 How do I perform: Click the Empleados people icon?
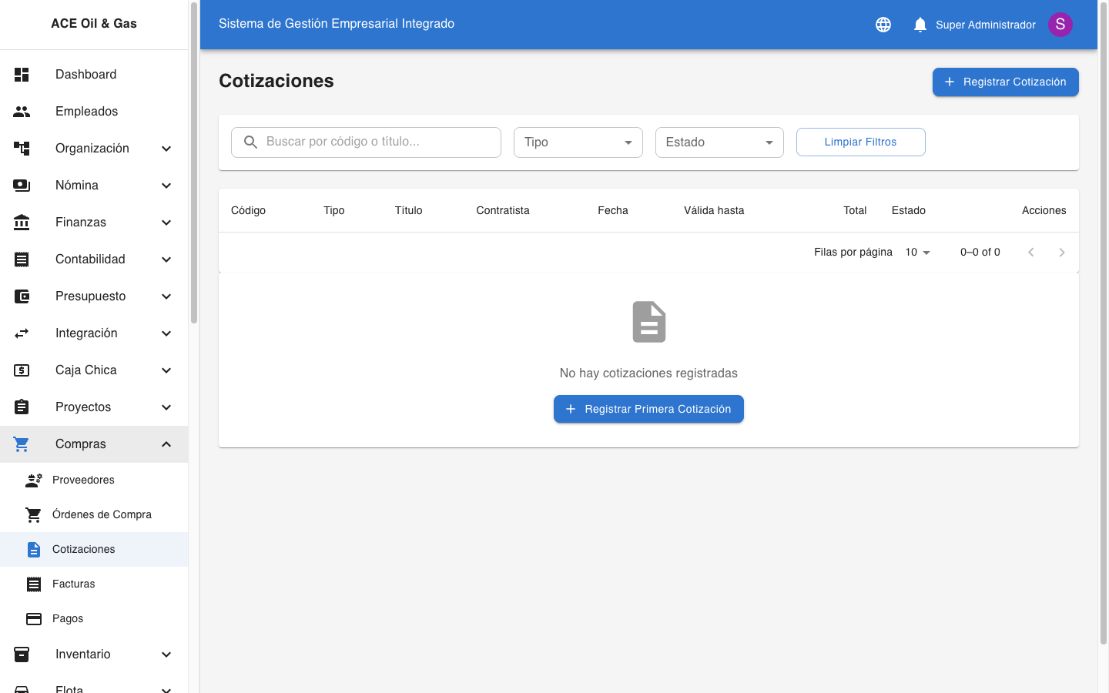pos(22,112)
